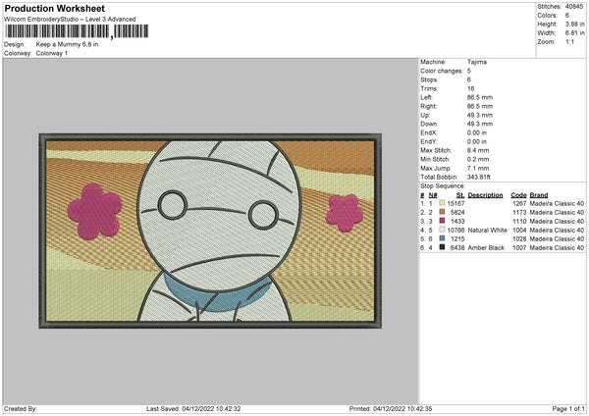
Task: Click the barcode at the top
Action: (x=77, y=31)
